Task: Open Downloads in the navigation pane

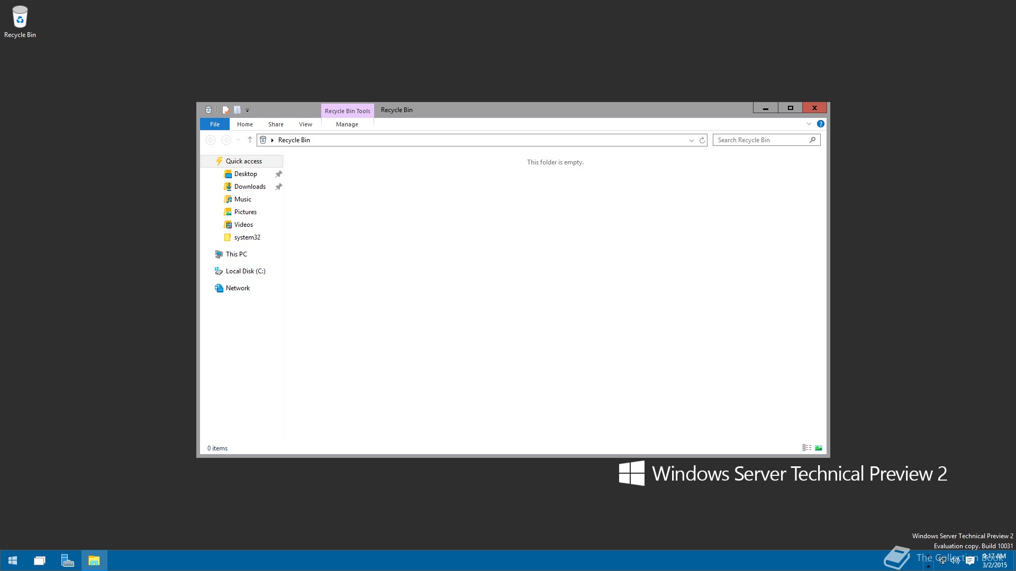Action: click(x=250, y=187)
